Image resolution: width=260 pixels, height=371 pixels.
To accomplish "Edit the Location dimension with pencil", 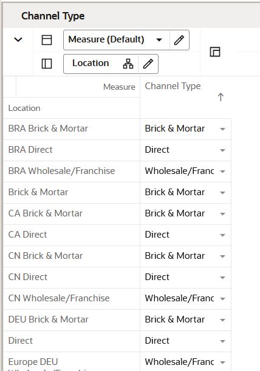I will pyautogui.click(x=148, y=64).
